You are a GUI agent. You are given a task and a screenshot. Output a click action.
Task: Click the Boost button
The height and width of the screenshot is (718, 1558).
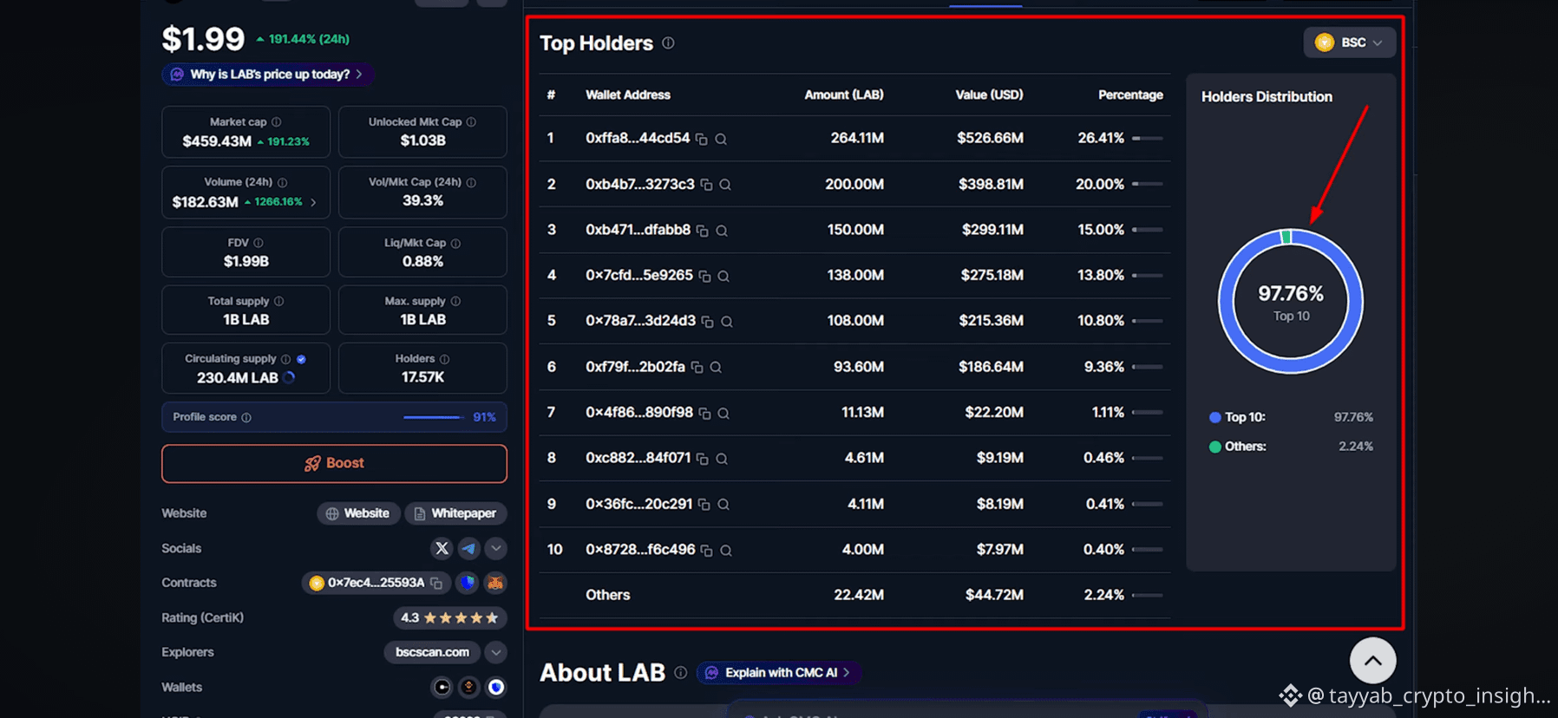(334, 463)
